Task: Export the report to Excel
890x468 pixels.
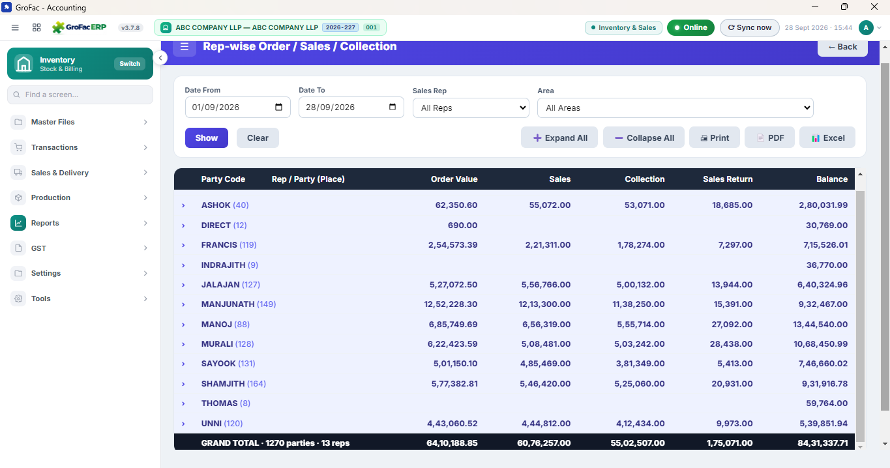Action: click(827, 138)
